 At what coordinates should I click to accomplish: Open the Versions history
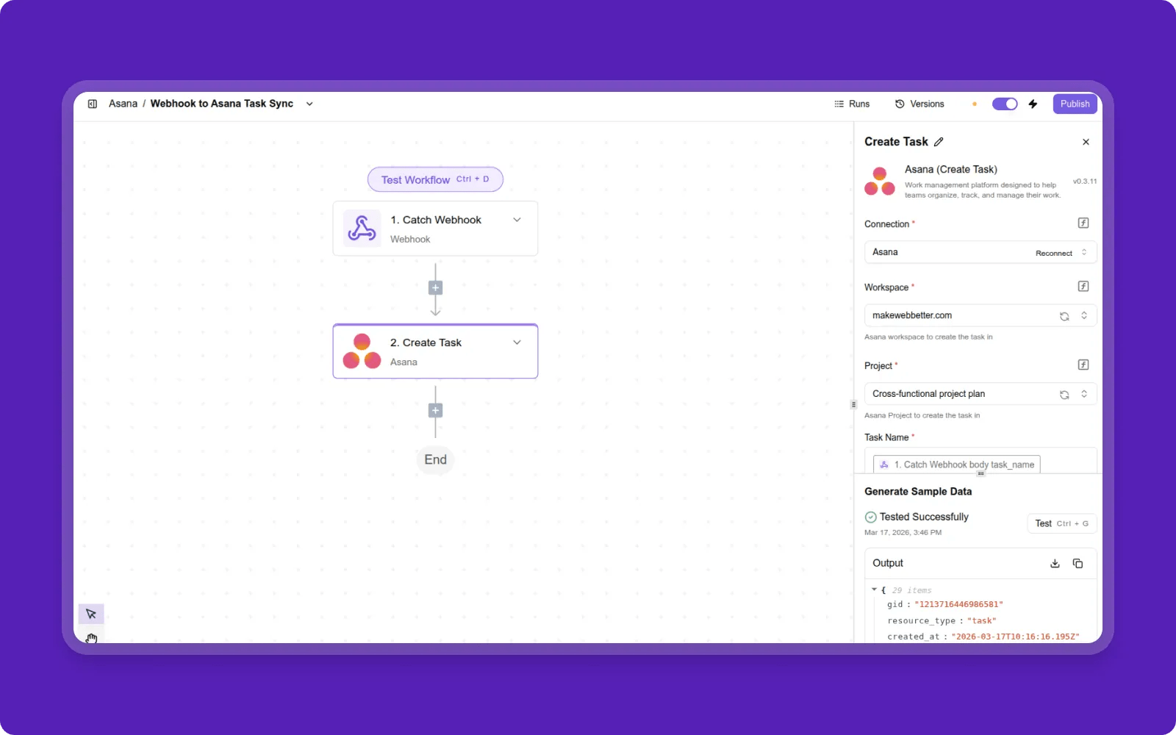pos(919,104)
